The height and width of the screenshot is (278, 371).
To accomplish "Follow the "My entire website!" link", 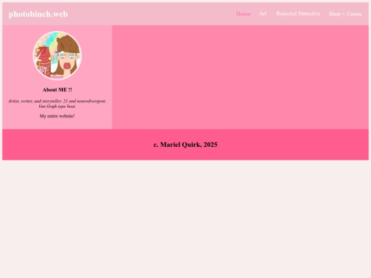I will (57, 116).
